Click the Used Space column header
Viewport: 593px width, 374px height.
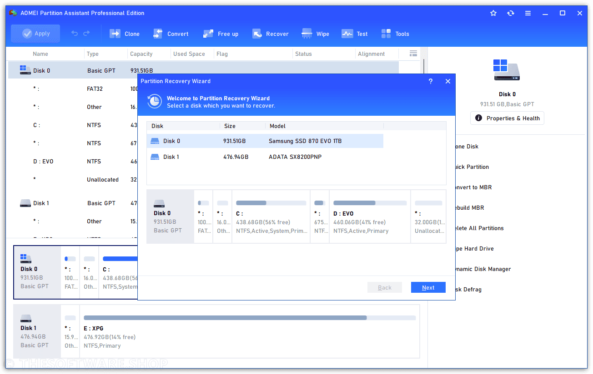(x=189, y=54)
